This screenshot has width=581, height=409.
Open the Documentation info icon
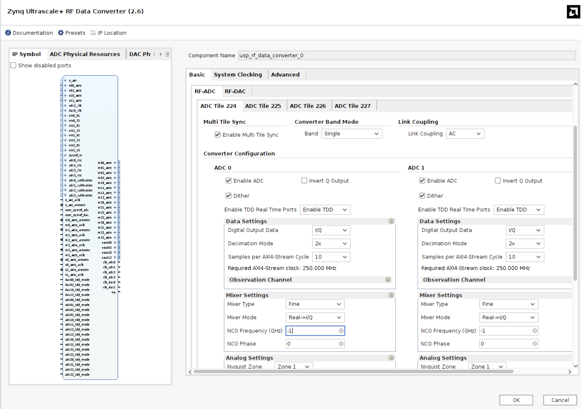click(7, 33)
